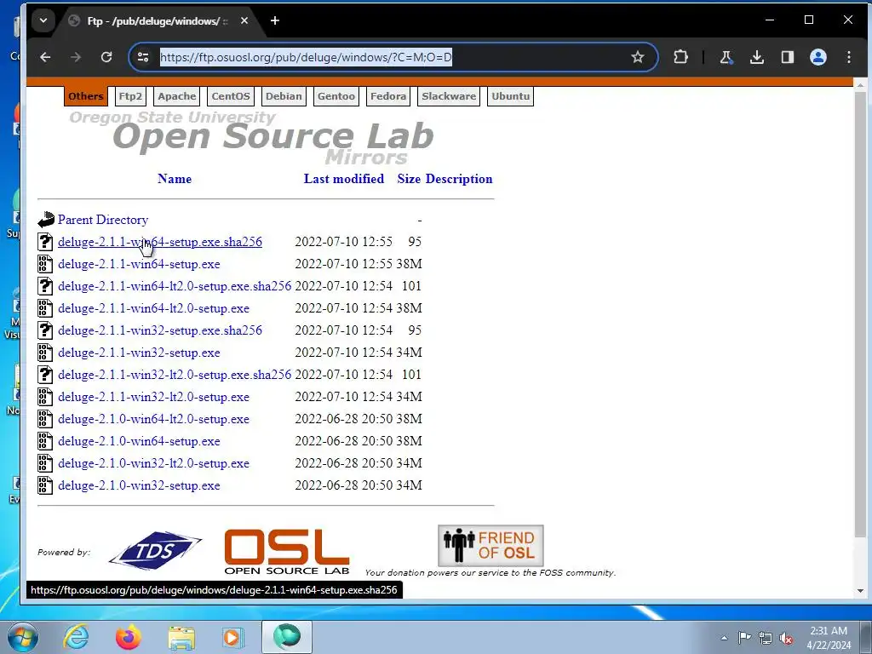Sort listing by Last modified column
This screenshot has width=872, height=654.
point(344,179)
